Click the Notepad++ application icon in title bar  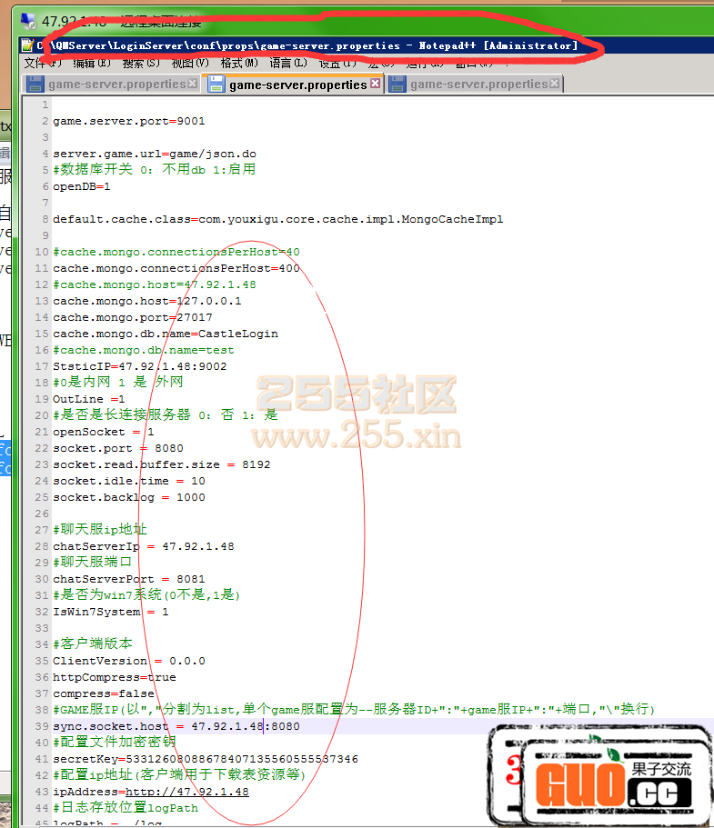tap(29, 45)
